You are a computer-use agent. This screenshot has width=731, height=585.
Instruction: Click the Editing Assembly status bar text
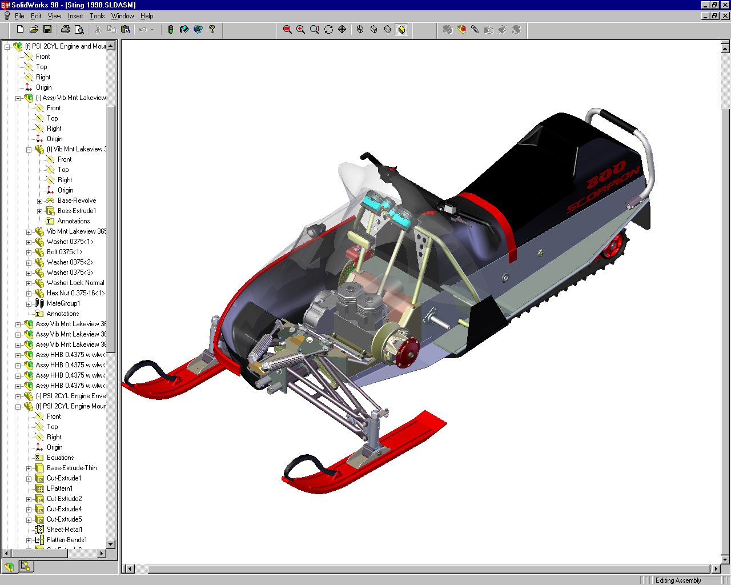678,580
